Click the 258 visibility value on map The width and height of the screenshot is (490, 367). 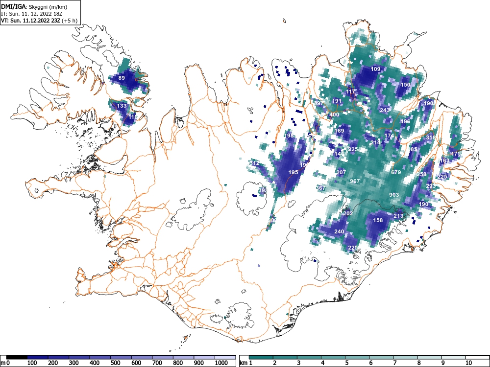tap(421, 174)
